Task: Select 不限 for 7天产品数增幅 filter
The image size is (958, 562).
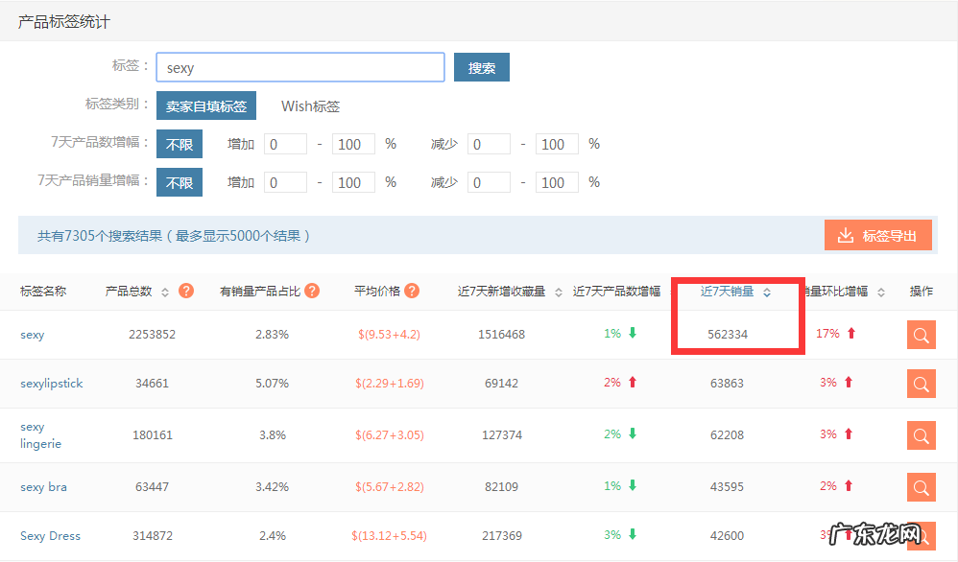Action: 180,143
